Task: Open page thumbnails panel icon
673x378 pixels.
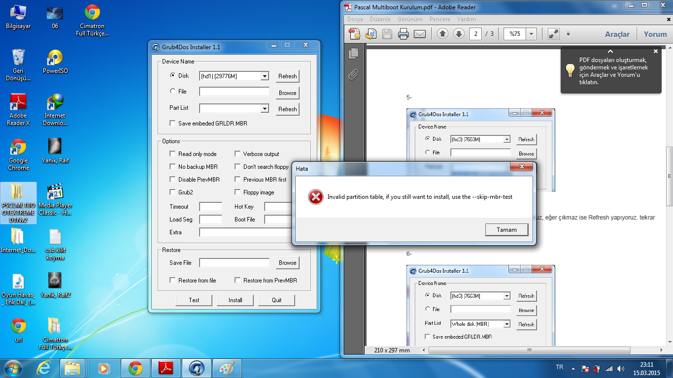Action: click(x=353, y=53)
